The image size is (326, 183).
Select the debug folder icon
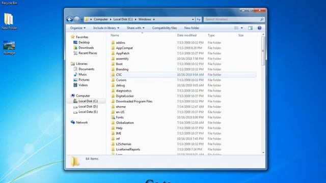(113, 85)
